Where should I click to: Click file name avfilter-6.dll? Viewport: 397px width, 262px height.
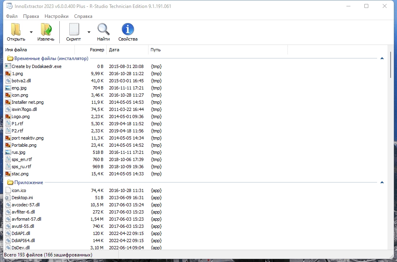[23, 212]
